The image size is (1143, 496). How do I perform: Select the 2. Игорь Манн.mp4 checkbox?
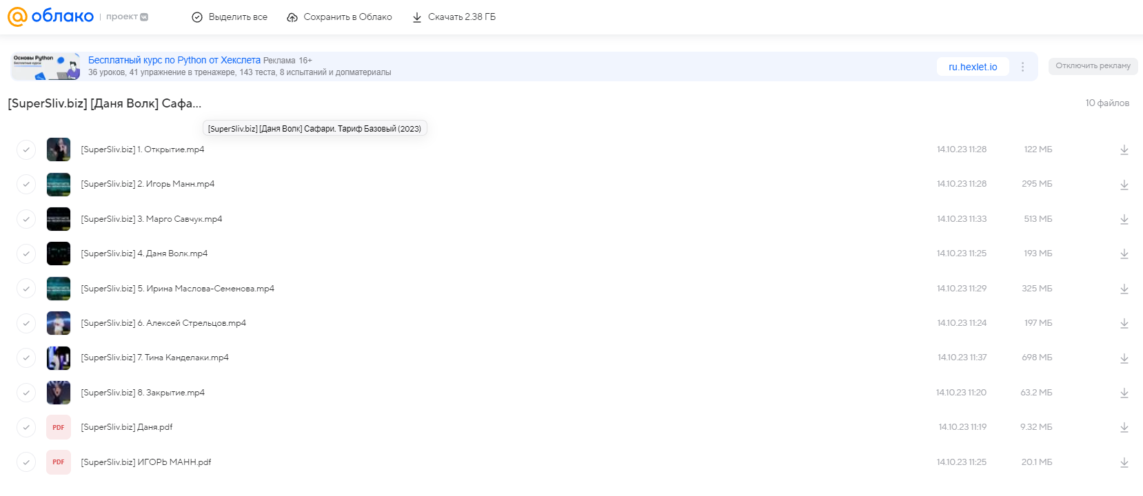pyautogui.click(x=26, y=184)
